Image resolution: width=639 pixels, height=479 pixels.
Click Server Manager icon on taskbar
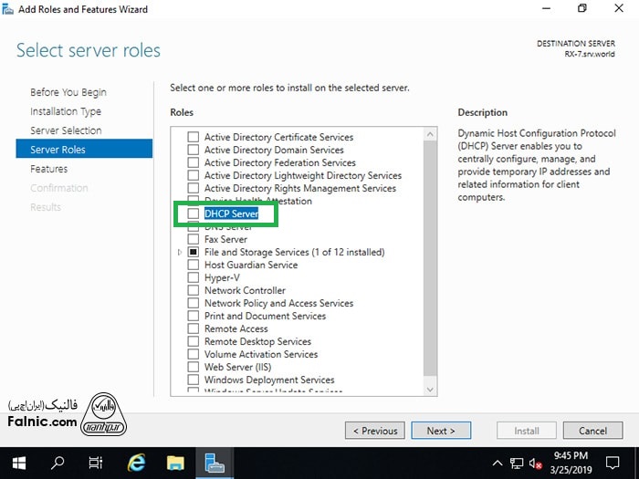pos(215,463)
